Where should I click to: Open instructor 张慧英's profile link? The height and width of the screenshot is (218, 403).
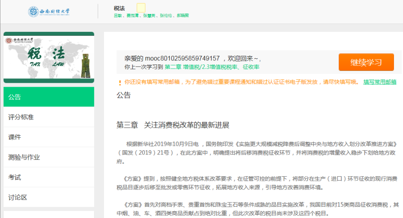point(149,15)
